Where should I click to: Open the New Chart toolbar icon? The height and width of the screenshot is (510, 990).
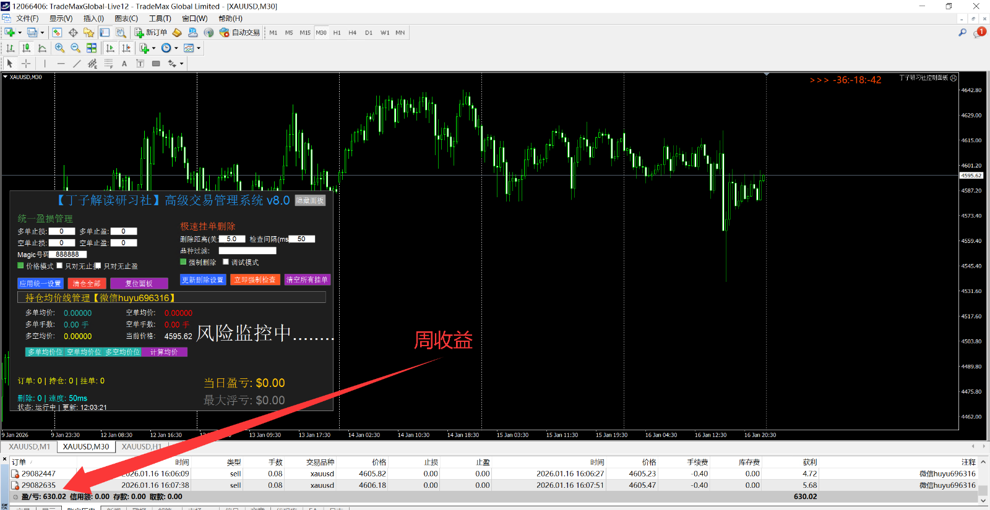pyautogui.click(x=10, y=32)
